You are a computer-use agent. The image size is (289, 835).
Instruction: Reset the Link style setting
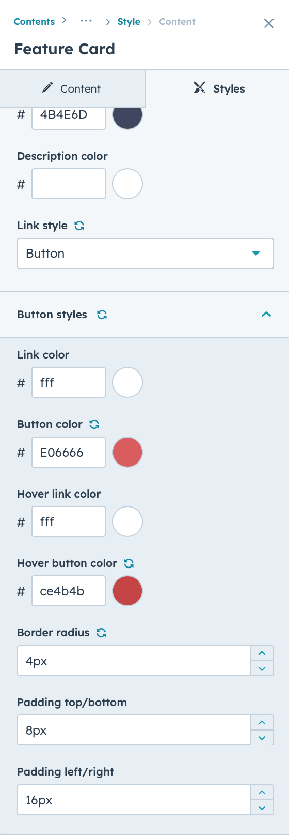[x=79, y=226]
